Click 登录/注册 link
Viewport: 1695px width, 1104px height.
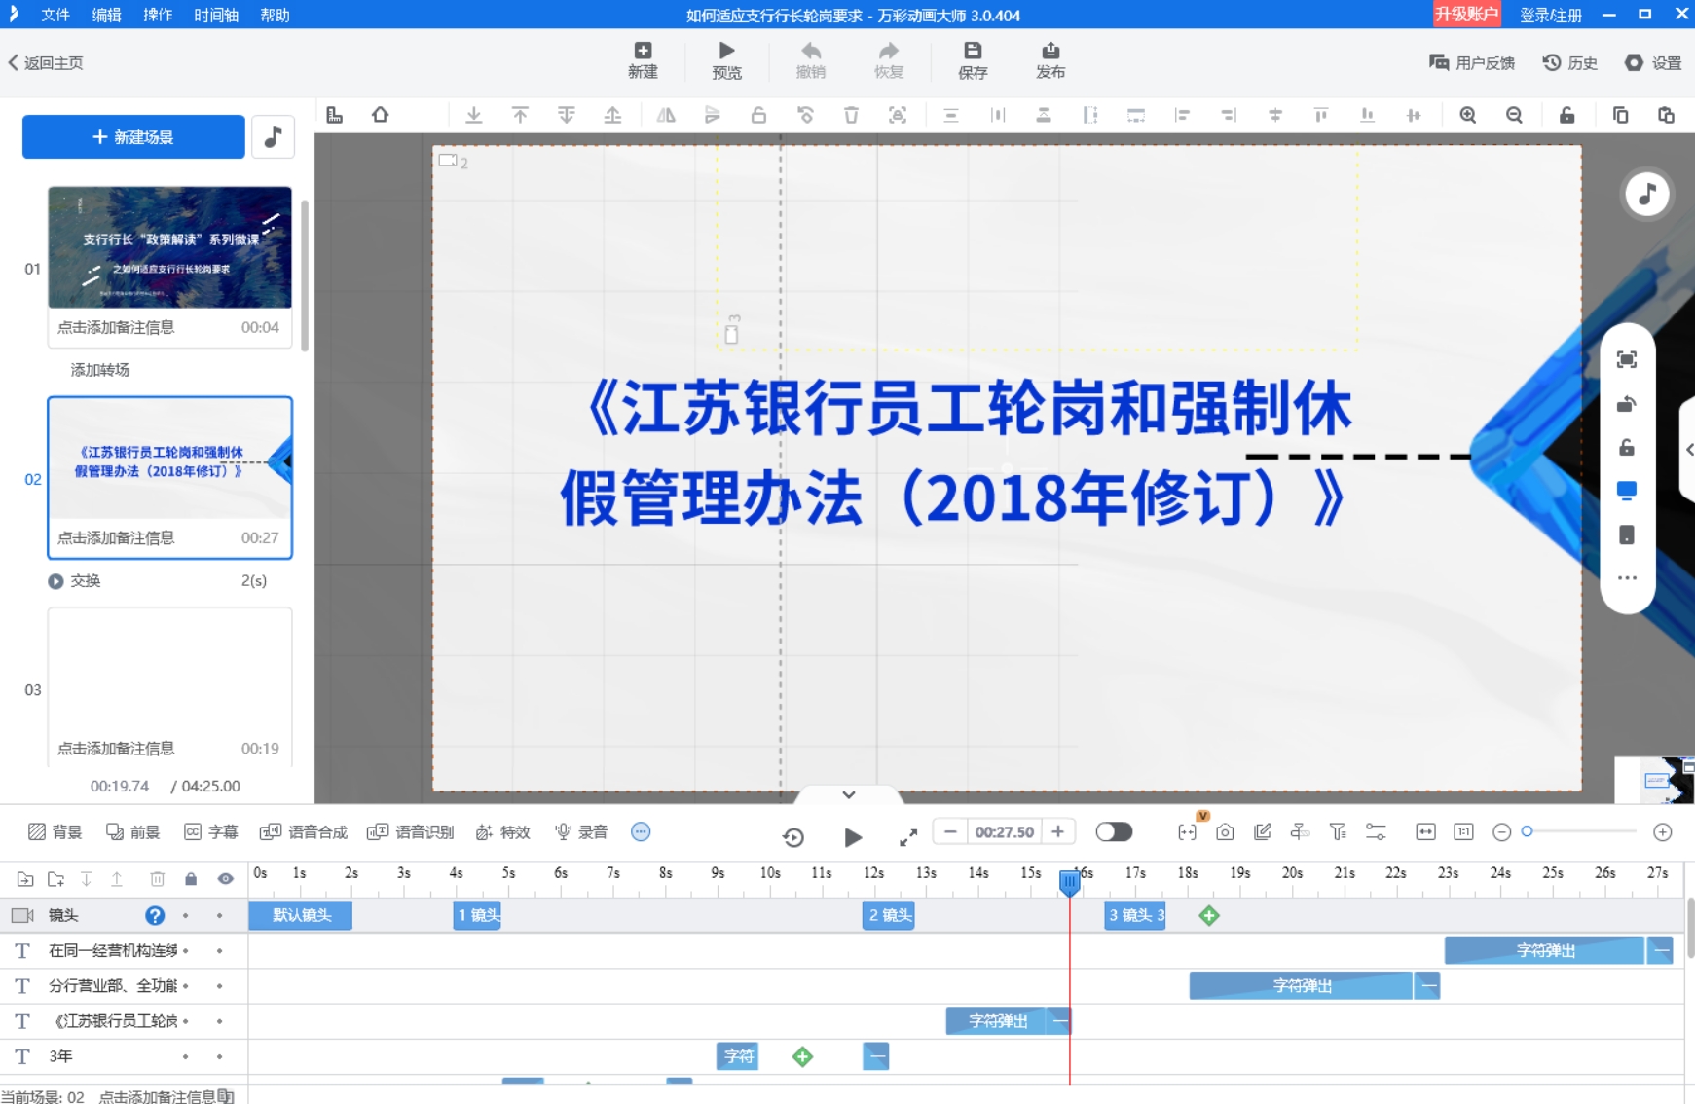(x=1551, y=16)
